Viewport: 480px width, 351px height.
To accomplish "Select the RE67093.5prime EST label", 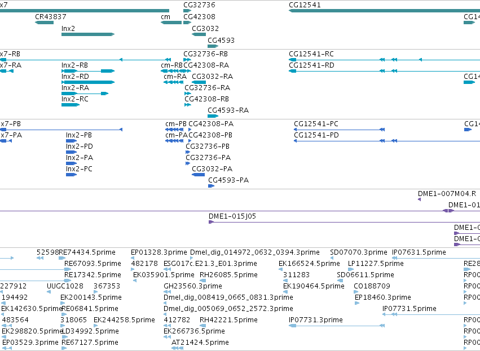I will click(93, 264).
